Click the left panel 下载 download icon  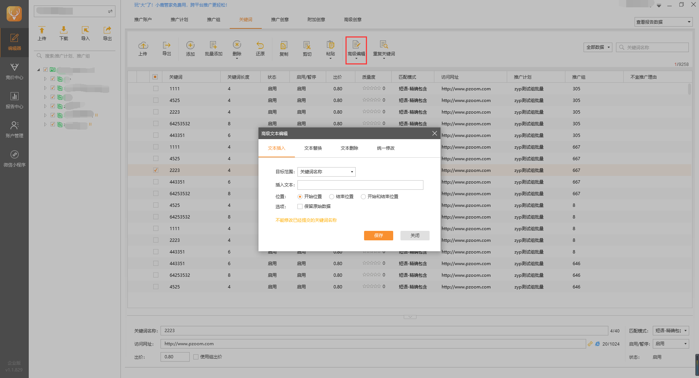64,30
